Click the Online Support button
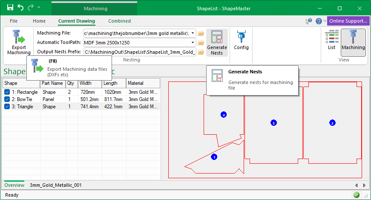 click(x=348, y=21)
